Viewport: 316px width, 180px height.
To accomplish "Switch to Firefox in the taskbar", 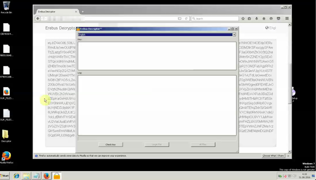I will coord(47,176).
